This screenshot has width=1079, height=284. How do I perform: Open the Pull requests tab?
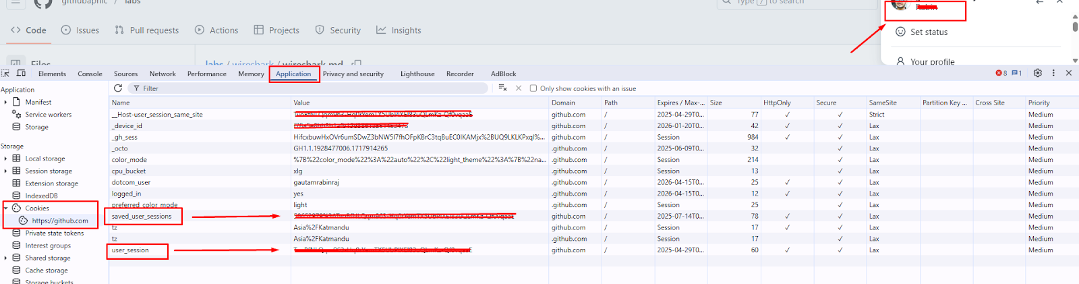click(147, 30)
